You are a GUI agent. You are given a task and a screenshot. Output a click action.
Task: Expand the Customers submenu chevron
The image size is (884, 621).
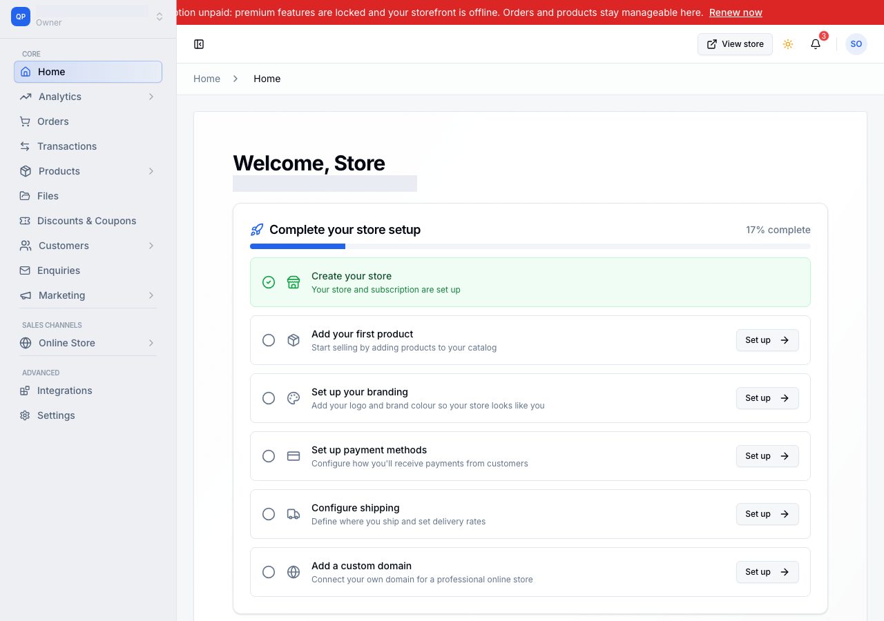[x=151, y=246]
